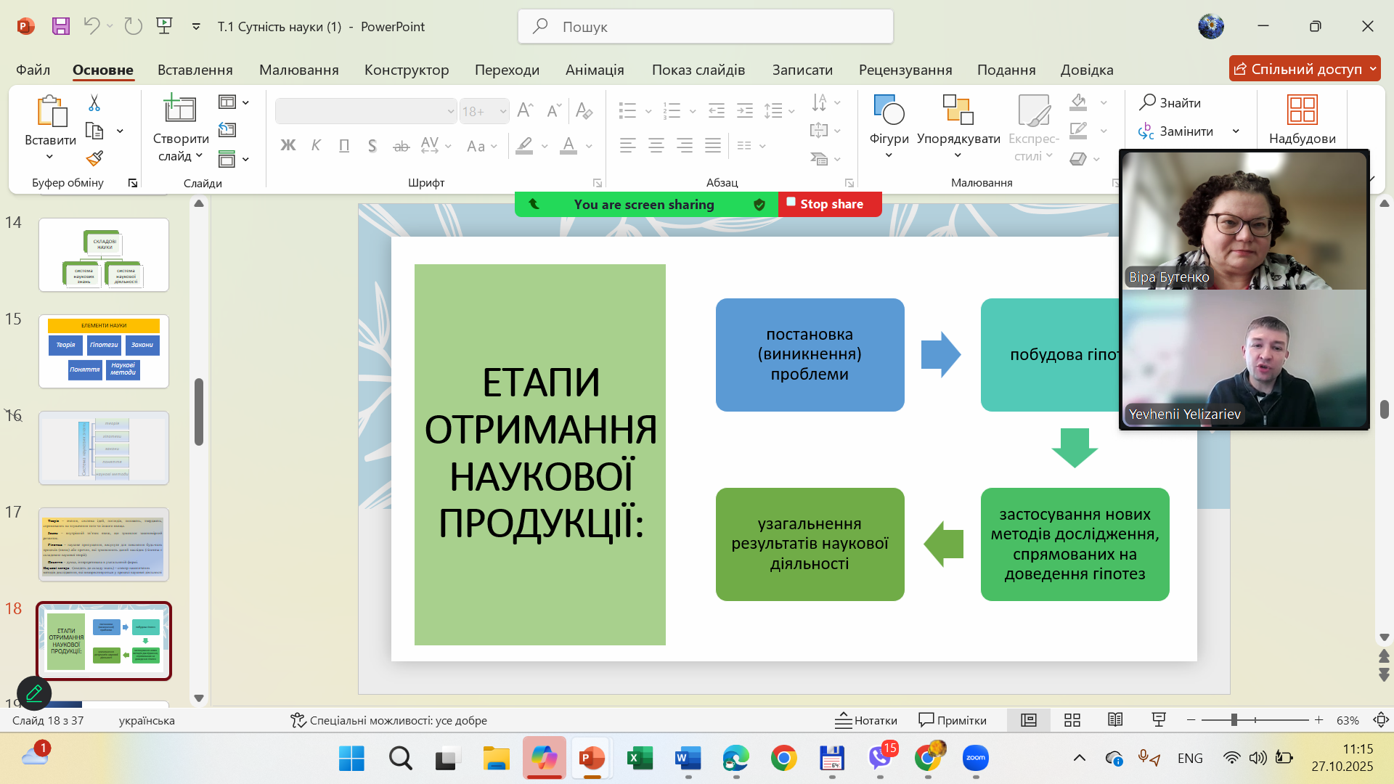
Task: Start slideshow from status bar icon
Action: 1159,720
